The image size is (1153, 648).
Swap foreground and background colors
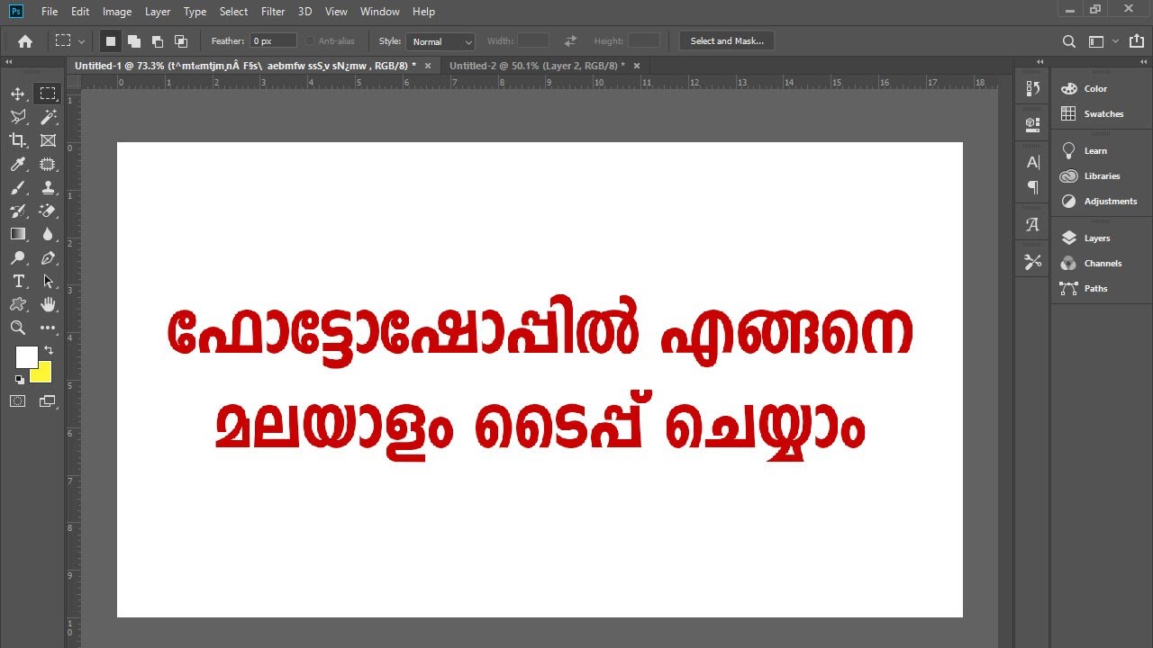coord(49,350)
